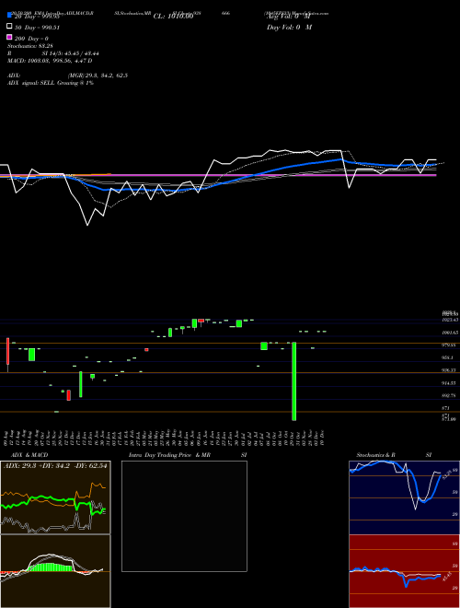Screen dimensions: 460x608
Task: Click the MACD values readout line
Action: point(50,61)
